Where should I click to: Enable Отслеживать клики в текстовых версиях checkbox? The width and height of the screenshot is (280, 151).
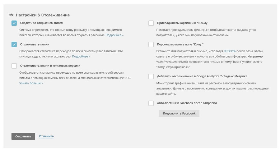pos(14,66)
